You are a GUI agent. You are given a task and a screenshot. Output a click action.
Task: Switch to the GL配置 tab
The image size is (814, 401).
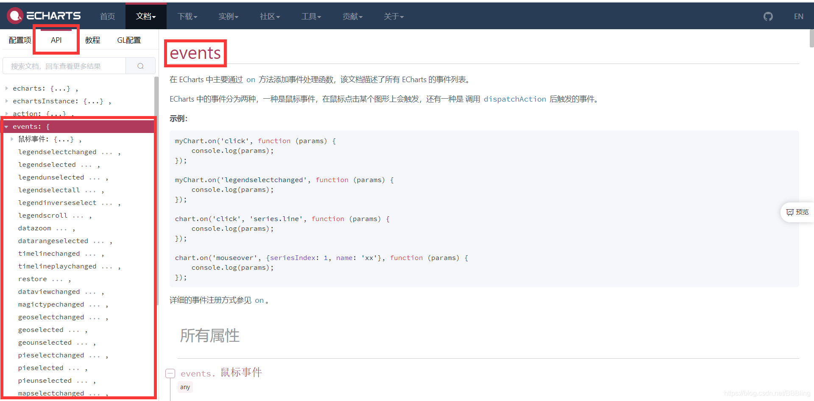coord(129,40)
